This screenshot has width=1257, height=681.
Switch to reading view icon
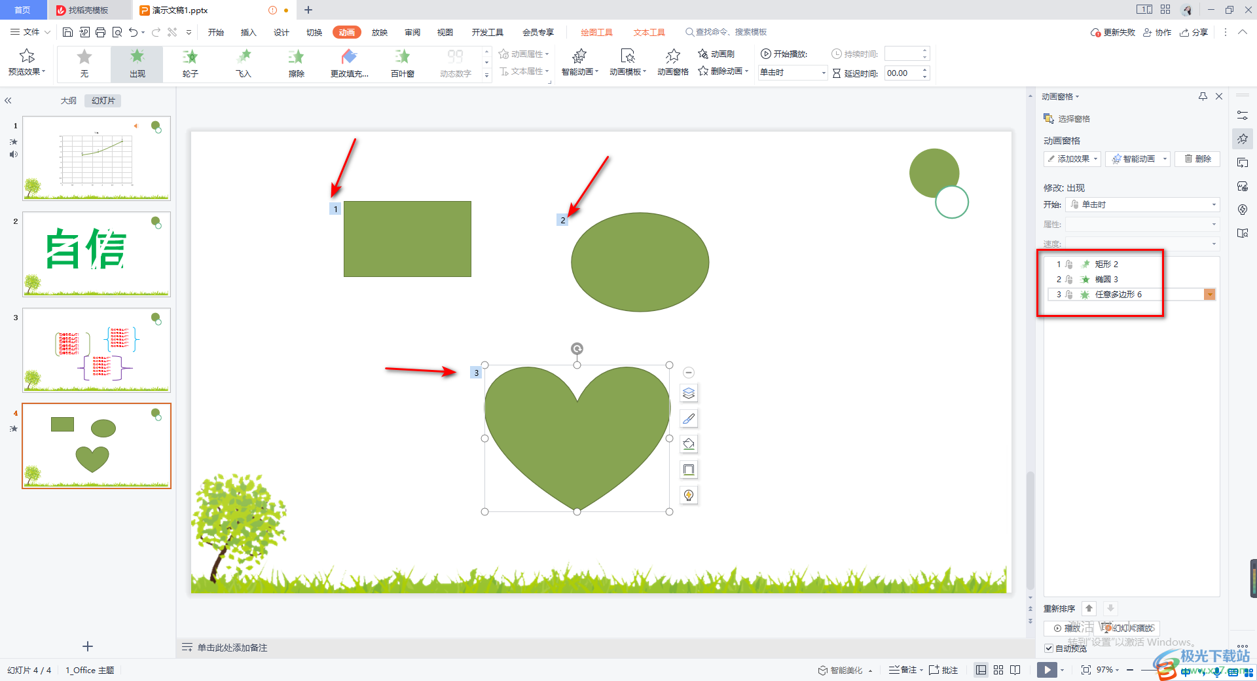click(x=1015, y=670)
